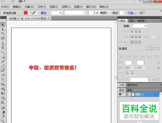The width and height of the screenshot is (162, 123).
Task: Select the Mesh tool
Action: pyautogui.click(x=3, y=107)
